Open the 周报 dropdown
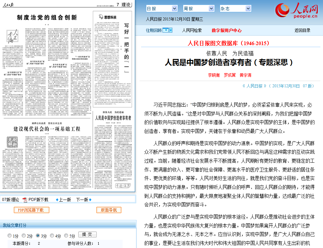323x248 pixels. pos(199,9)
